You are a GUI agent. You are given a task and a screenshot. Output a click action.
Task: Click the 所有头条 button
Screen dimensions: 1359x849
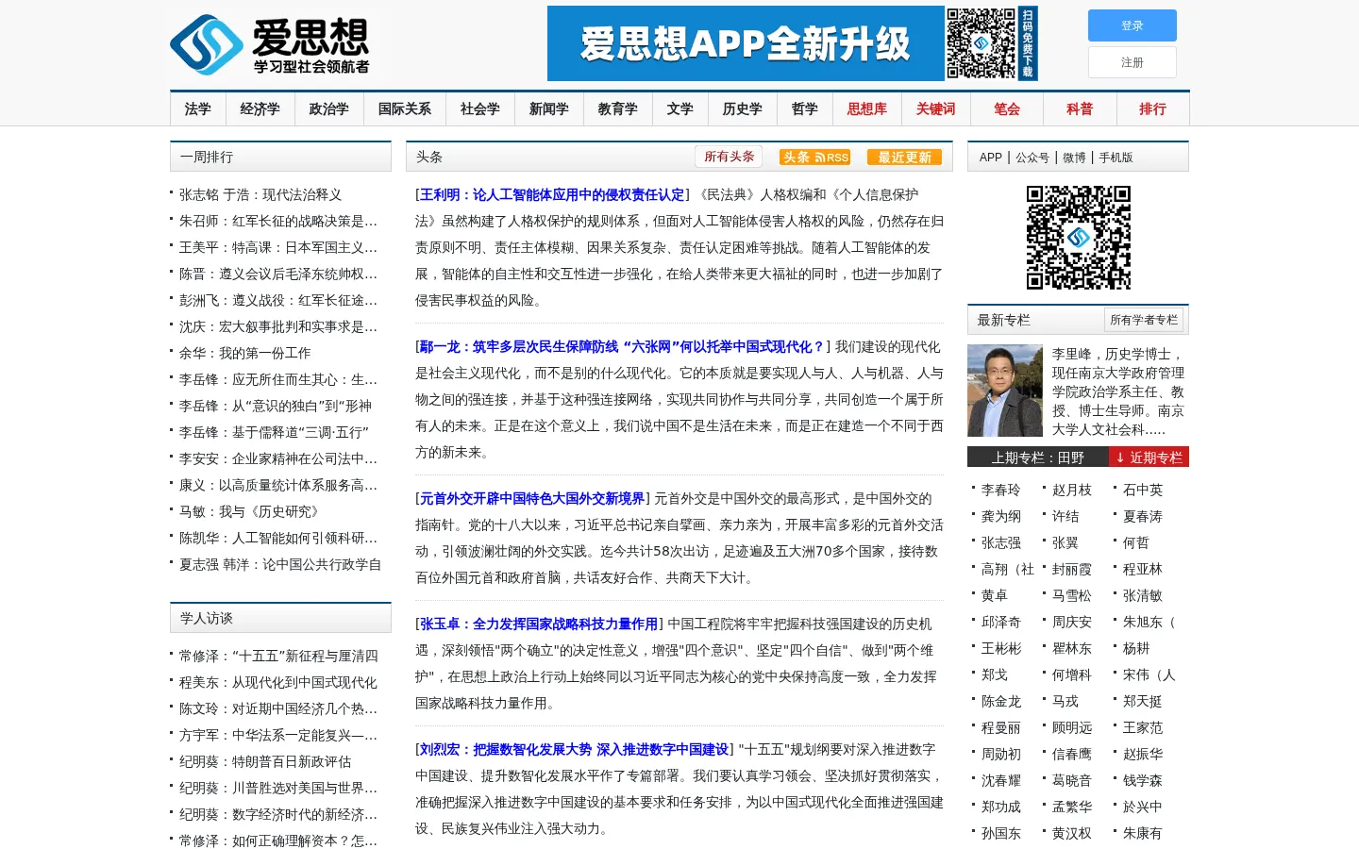[729, 157]
